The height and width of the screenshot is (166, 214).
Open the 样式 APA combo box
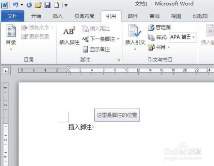point(183,37)
